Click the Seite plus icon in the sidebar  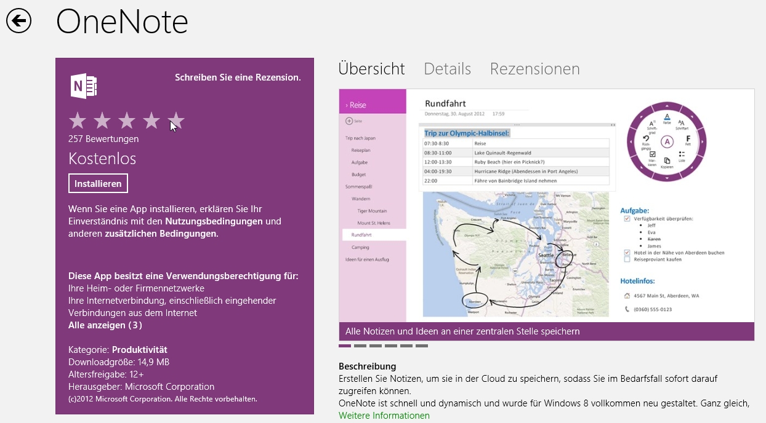349,121
